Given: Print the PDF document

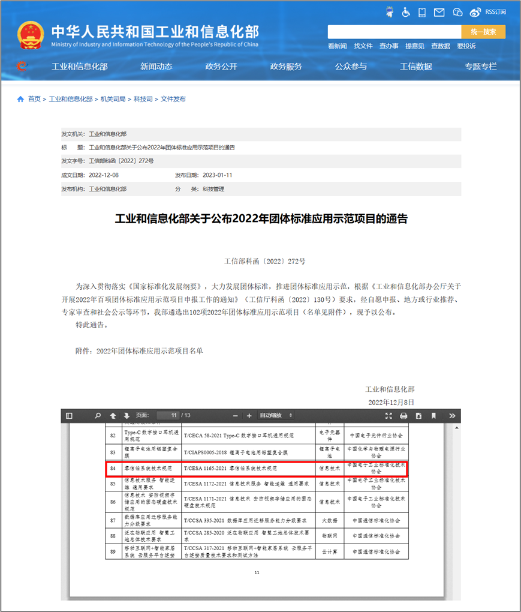Looking at the screenshot, I should 403,416.
